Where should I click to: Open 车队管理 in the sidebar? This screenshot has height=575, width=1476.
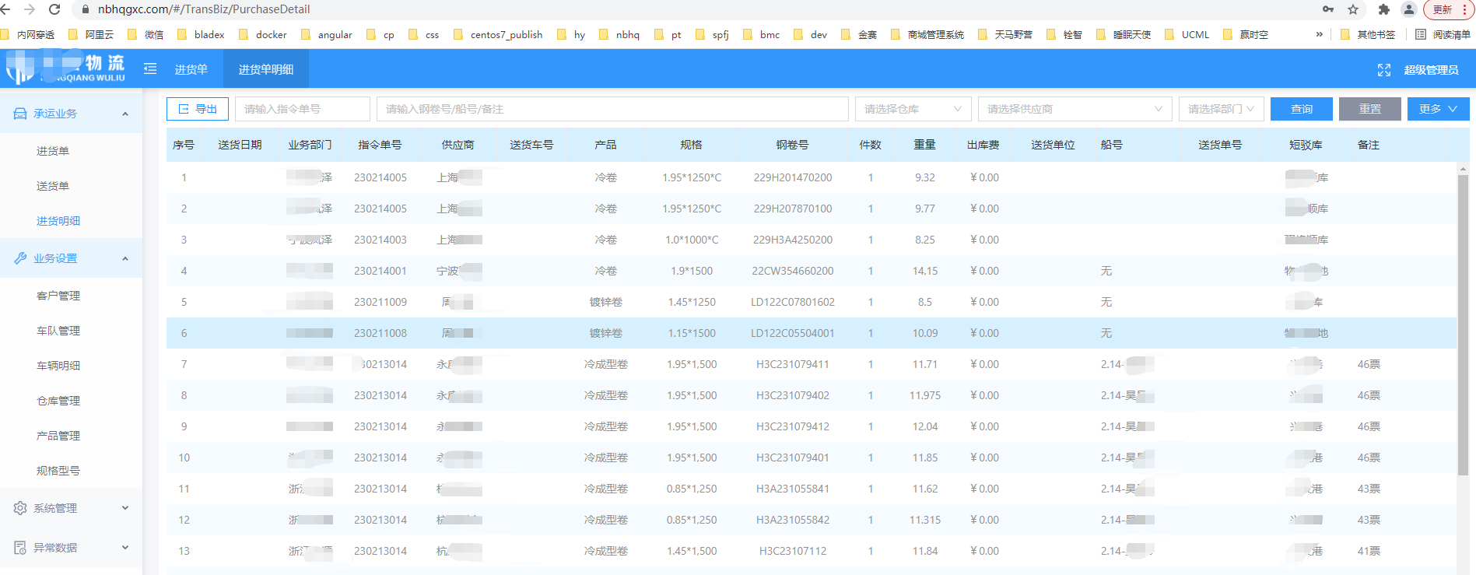pos(58,331)
